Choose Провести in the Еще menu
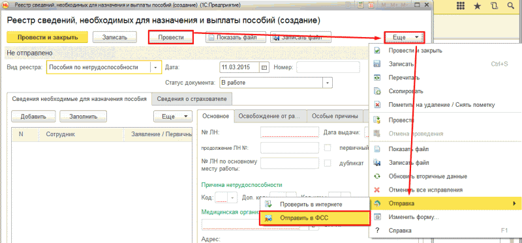 tap(446, 120)
